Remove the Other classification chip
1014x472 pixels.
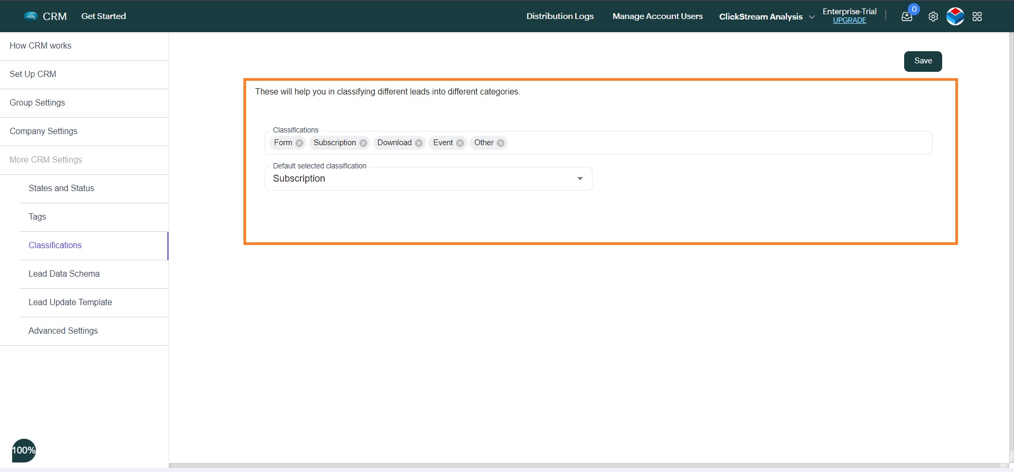[501, 143]
